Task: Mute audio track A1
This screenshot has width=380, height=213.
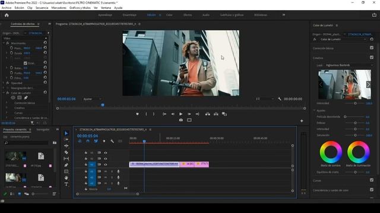Action: pyautogui.click(x=106, y=171)
